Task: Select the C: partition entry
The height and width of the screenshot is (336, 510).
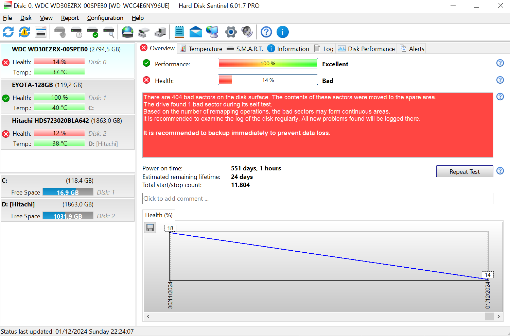Action: click(68, 186)
